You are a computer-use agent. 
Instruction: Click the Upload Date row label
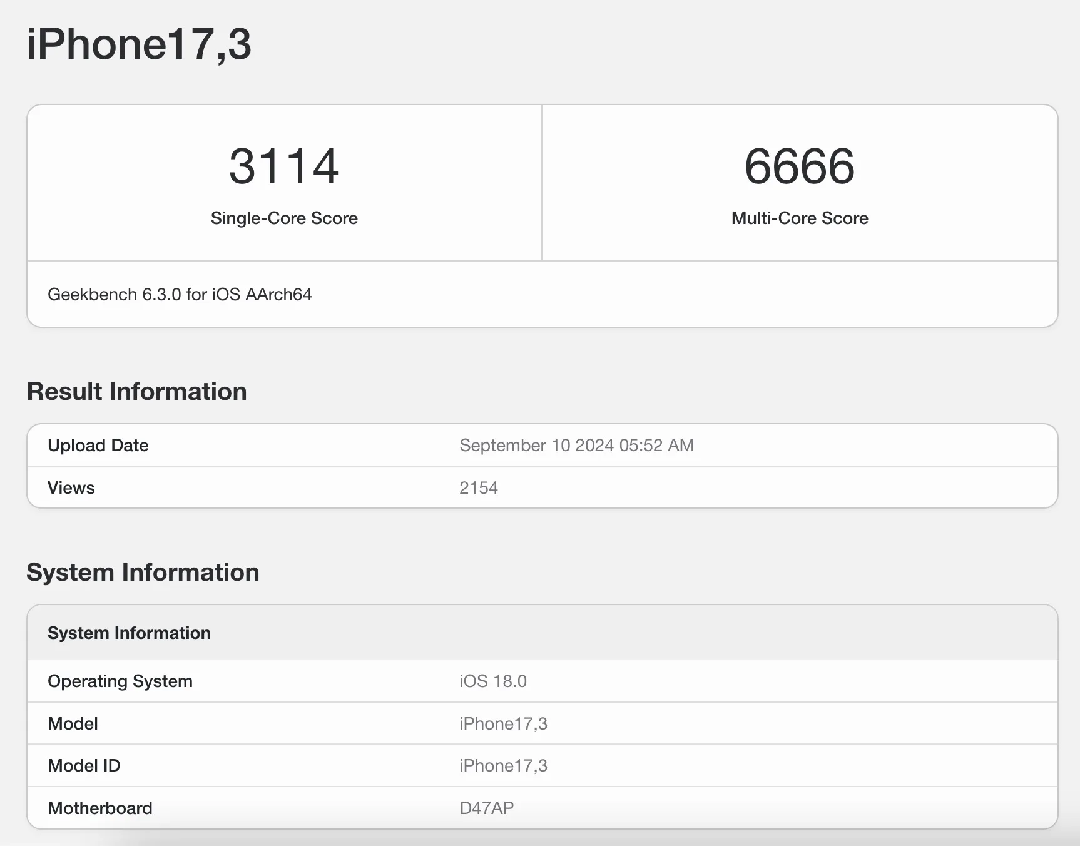coord(98,445)
